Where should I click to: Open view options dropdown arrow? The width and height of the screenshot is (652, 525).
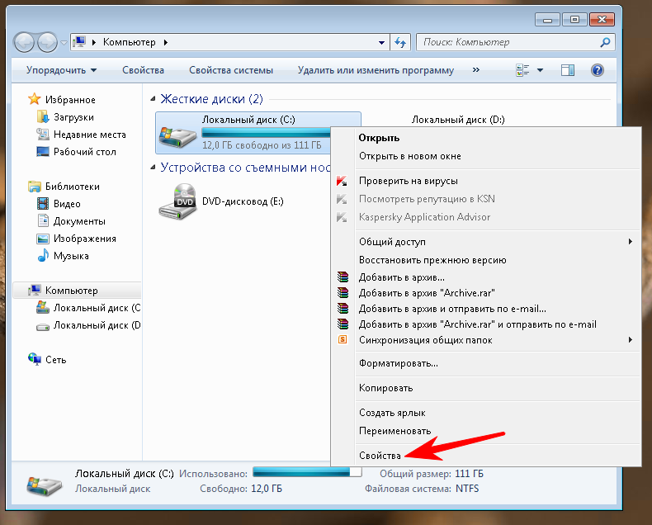pos(540,70)
